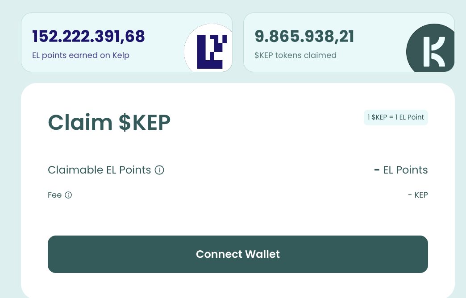Select the Claim $KEP heading

tap(109, 122)
